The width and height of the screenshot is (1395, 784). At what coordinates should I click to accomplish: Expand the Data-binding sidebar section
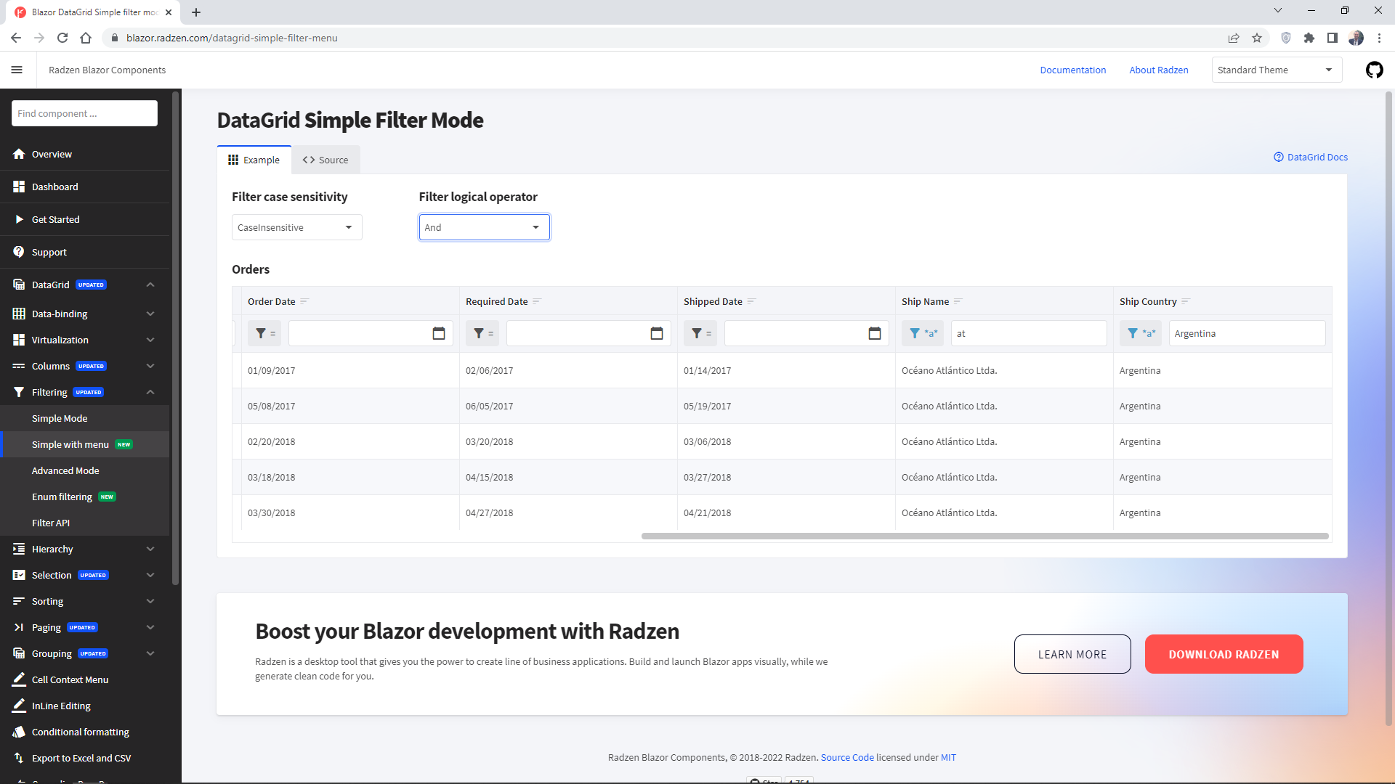click(x=150, y=314)
